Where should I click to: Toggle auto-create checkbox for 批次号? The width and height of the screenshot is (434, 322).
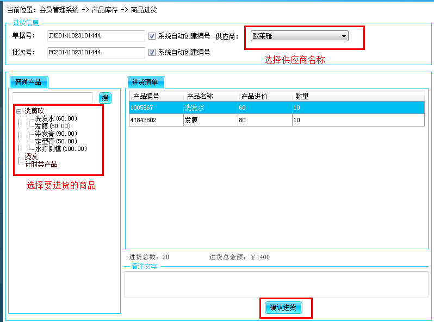point(152,53)
